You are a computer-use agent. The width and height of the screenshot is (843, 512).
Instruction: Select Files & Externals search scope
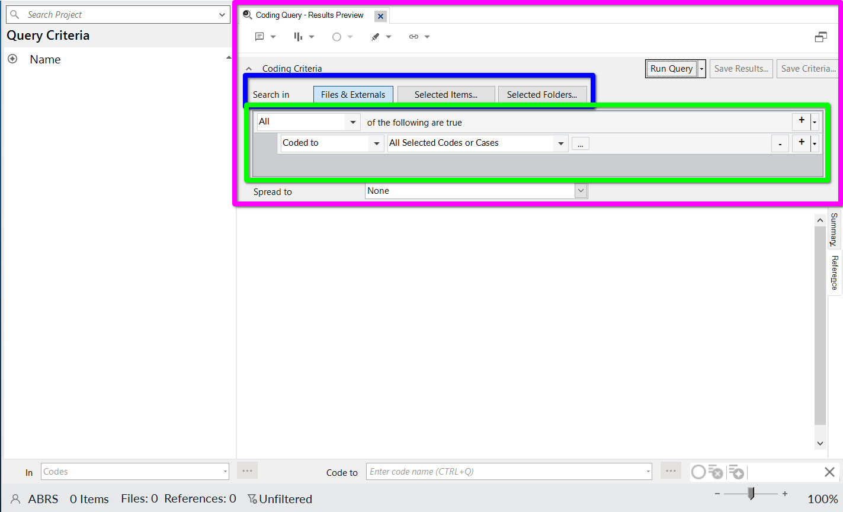click(x=353, y=95)
